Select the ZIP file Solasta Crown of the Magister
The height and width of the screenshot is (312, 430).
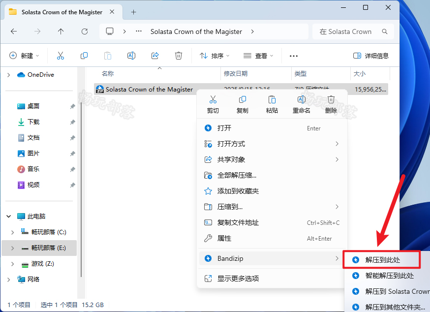point(241,89)
